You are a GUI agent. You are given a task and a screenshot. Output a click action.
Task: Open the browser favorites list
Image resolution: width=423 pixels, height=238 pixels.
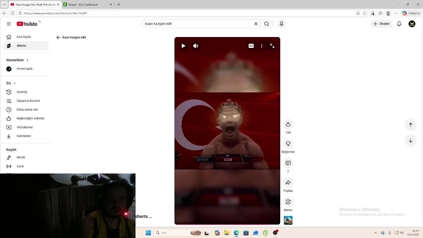coord(380,13)
